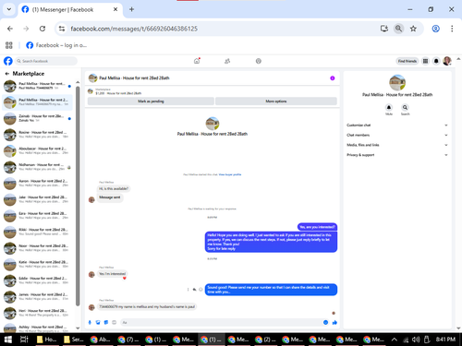The width and height of the screenshot is (462, 346).
Task: Open the notifications bell in Facebook header
Action: point(436,61)
